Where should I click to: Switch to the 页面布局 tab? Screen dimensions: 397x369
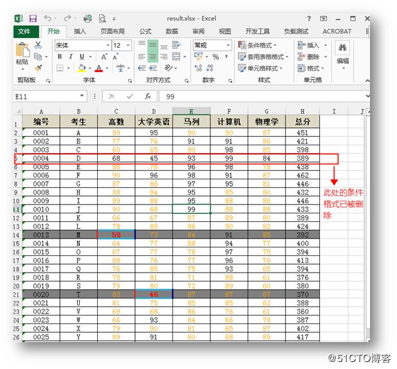(x=113, y=32)
